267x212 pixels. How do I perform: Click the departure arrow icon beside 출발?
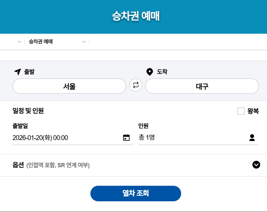pyautogui.click(x=17, y=72)
